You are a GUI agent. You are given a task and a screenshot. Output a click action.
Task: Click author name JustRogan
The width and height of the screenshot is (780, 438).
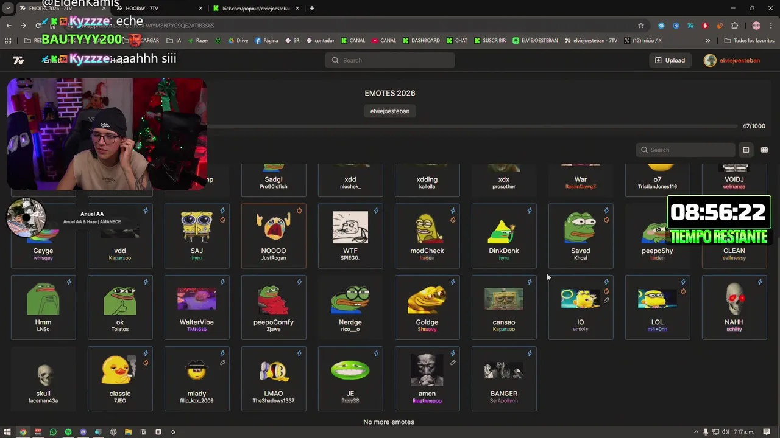274,258
